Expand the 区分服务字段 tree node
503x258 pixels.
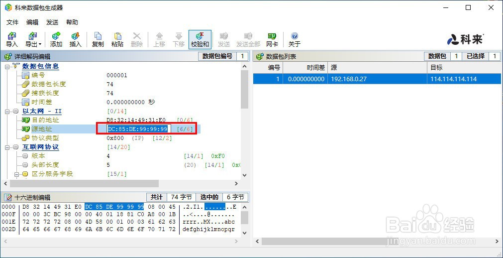(x=16, y=174)
